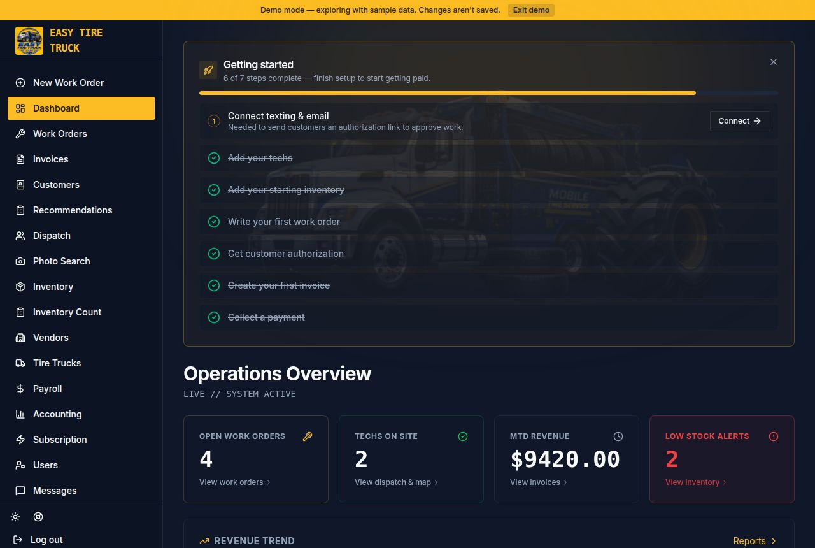Screen dimensions: 815x548
Task: Open View invoices link
Action: click(539, 482)
